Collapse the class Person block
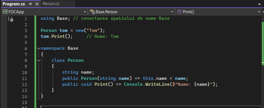This screenshot has height=108, width=264. pyautogui.click(x=39, y=60)
